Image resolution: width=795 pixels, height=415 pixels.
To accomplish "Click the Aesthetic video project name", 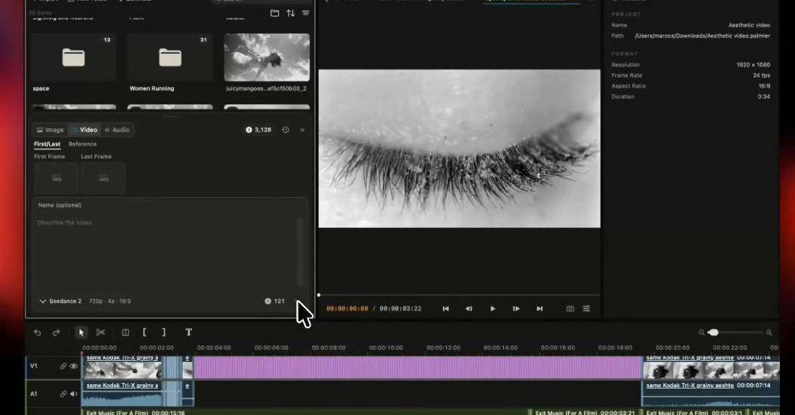I will click(749, 26).
